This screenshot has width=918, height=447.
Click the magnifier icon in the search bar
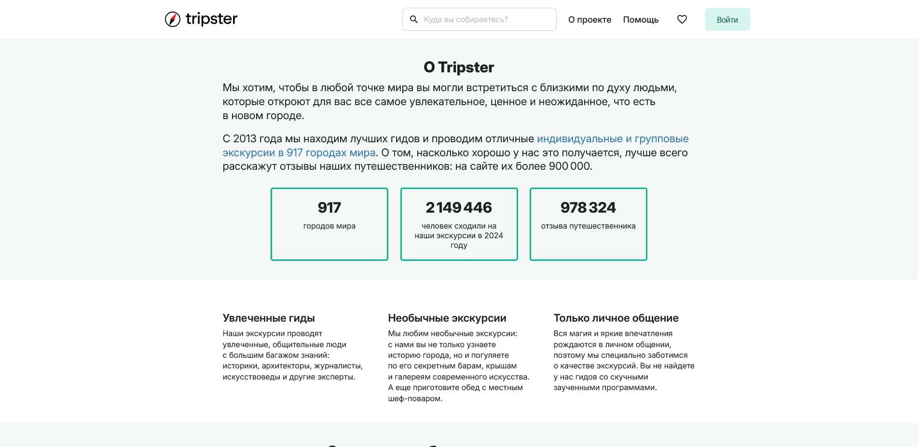414,19
